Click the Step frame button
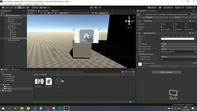Screen dimensions: 197x111 click(x=100, y=7)
